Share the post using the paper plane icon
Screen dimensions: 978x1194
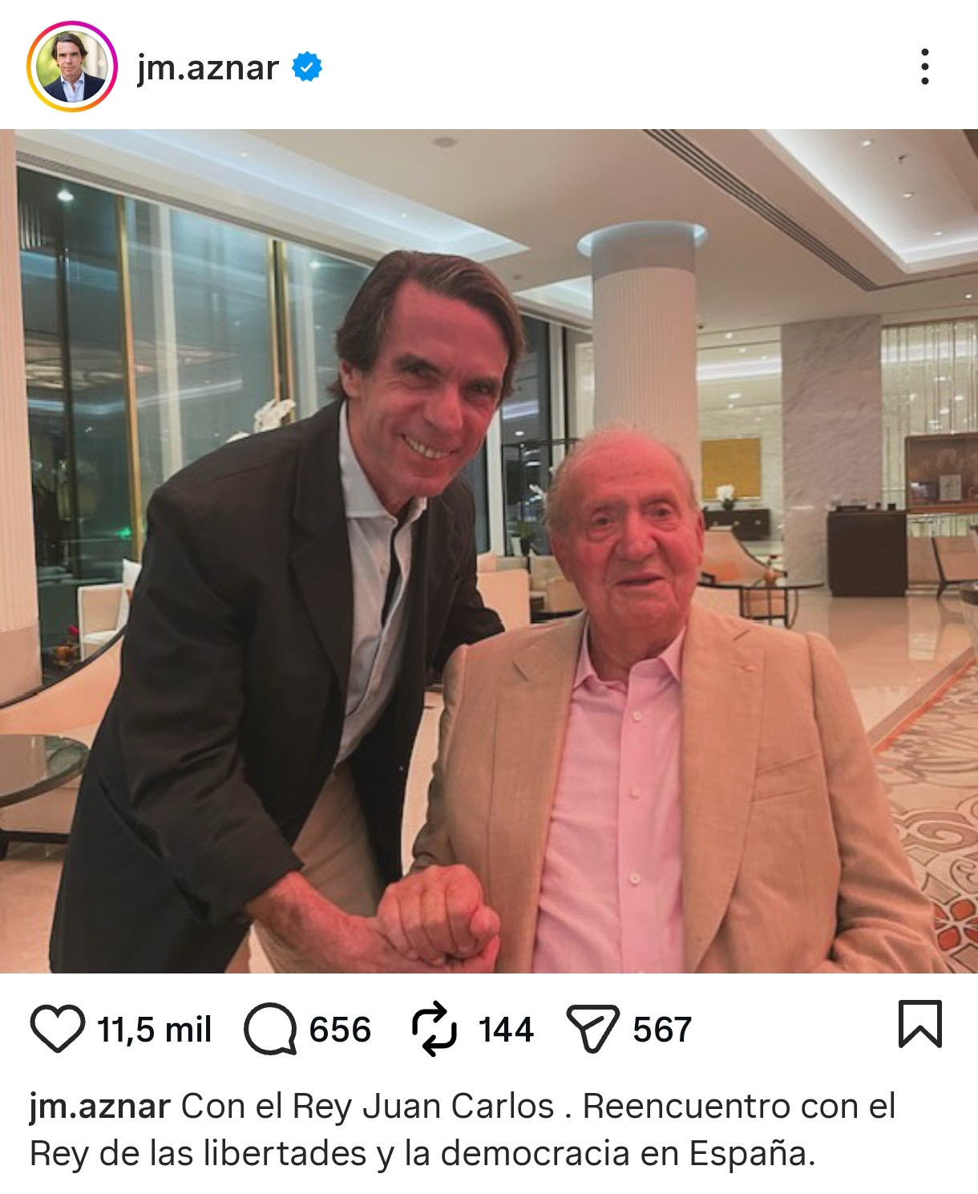(592, 1029)
